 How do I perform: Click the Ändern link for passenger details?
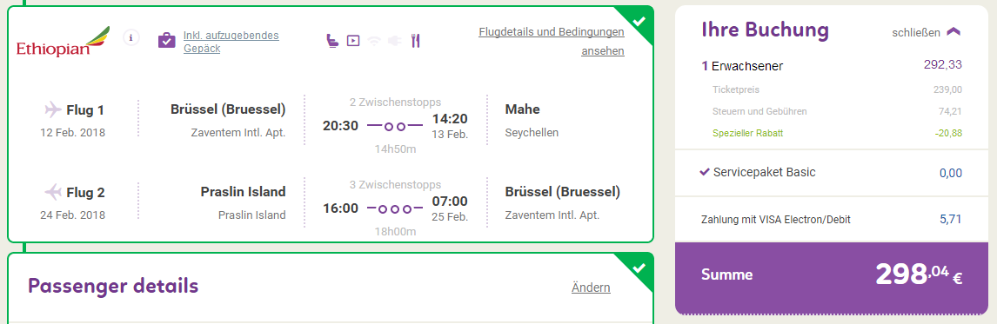point(591,288)
